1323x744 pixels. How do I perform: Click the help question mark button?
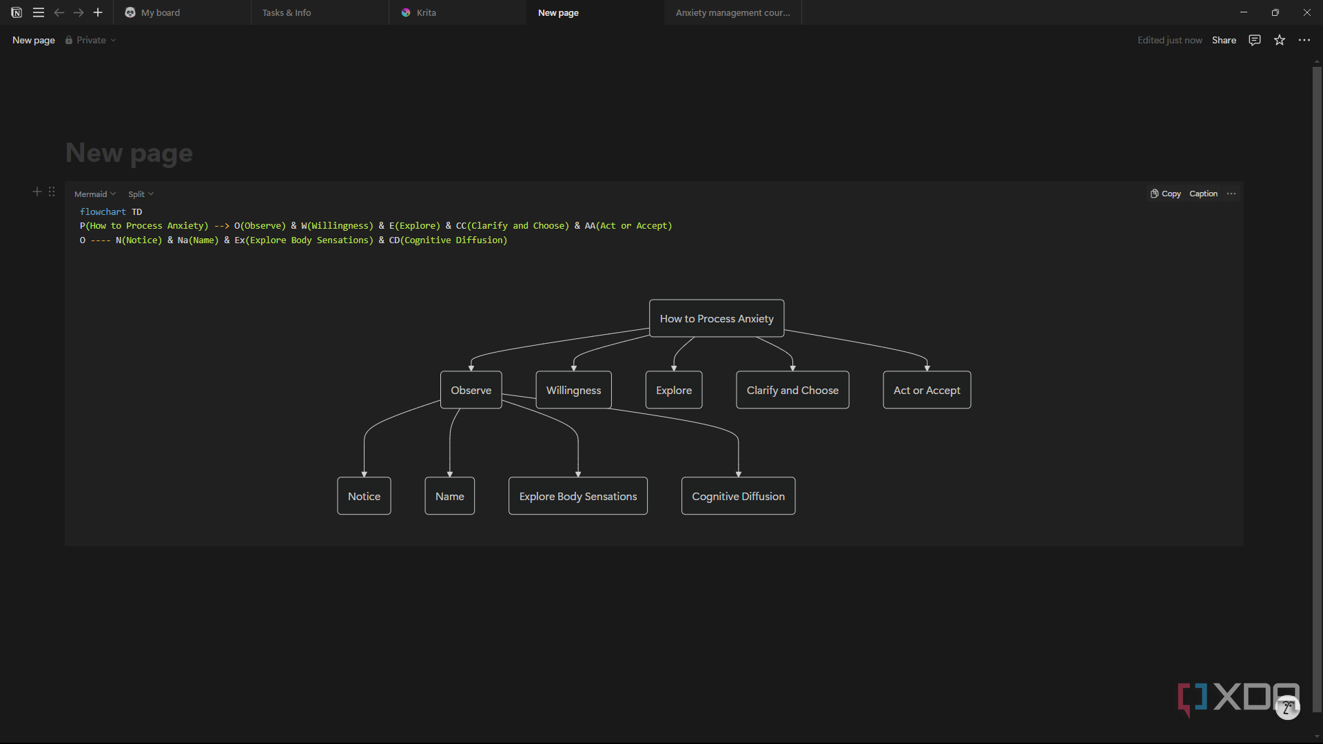coord(1287,707)
